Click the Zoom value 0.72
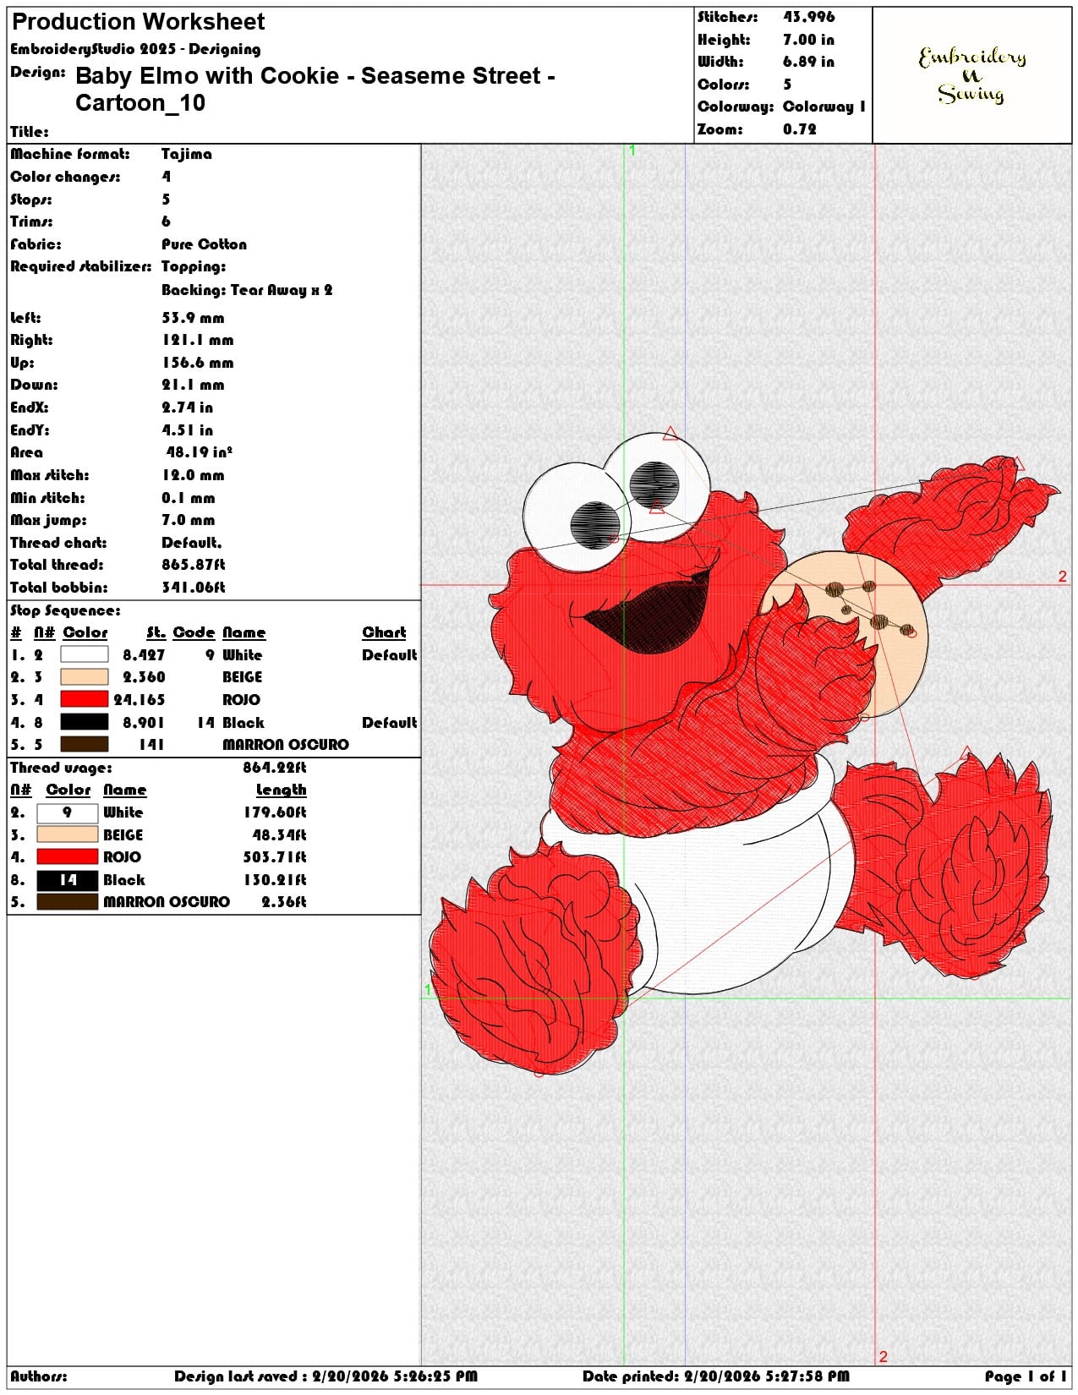 800,129
